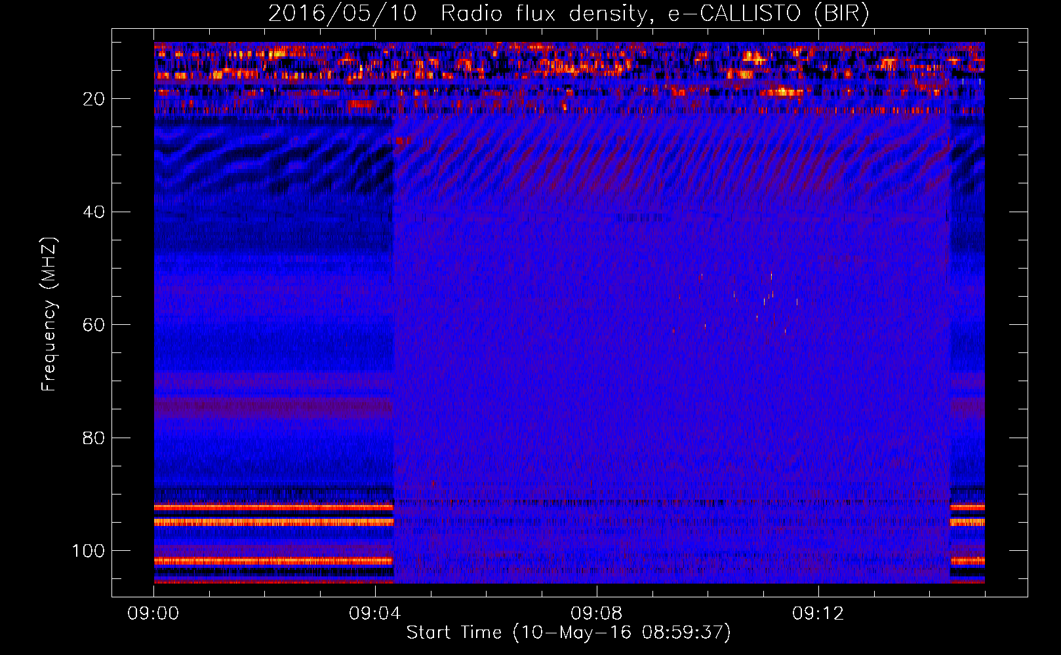Select the 'Frequency (MHZ)' axis label

point(49,314)
